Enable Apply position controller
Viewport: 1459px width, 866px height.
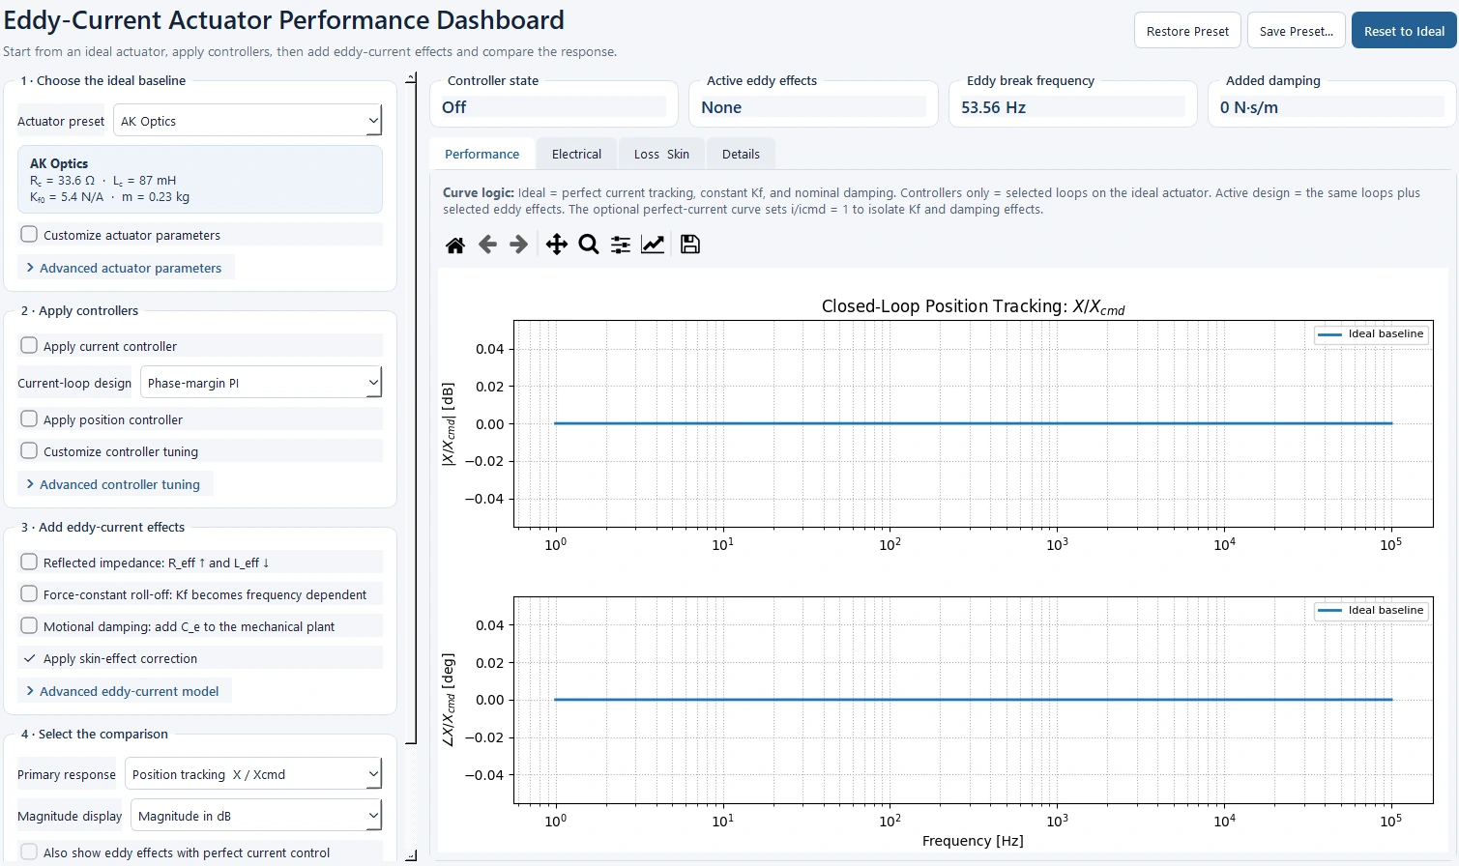29,419
